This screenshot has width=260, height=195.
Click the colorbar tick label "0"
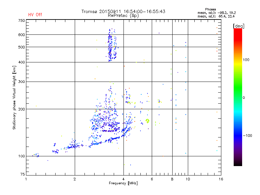243,98
